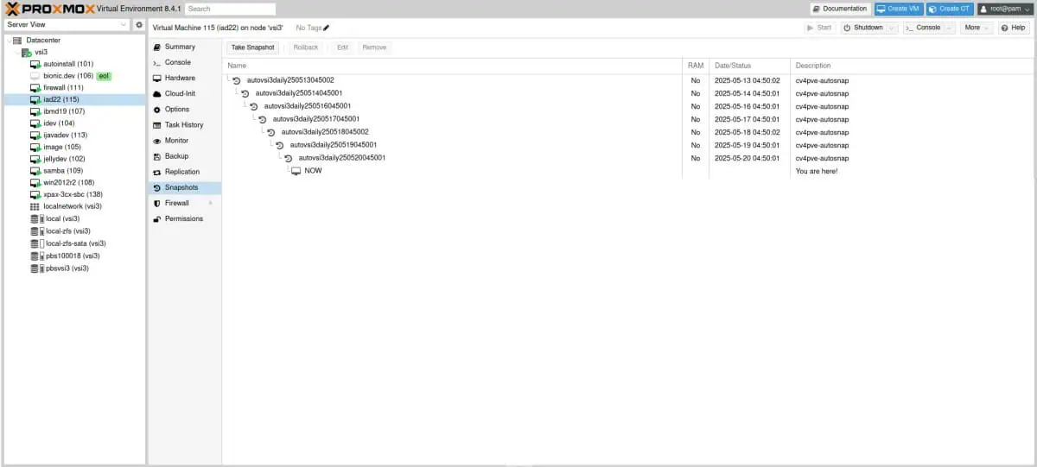Click the win2012r2 (108) VM monitor icon
This screenshot has height=467, width=1037.
tap(35, 182)
